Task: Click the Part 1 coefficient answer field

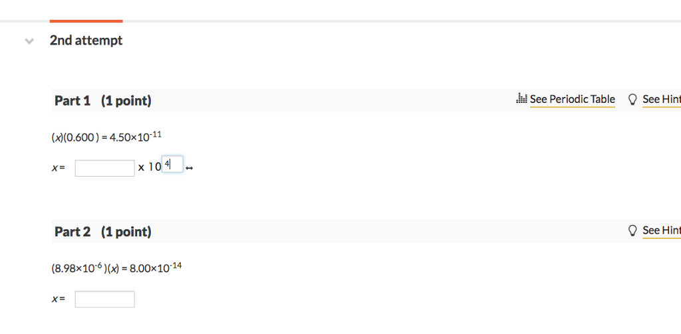Action: pyautogui.click(x=104, y=168)
